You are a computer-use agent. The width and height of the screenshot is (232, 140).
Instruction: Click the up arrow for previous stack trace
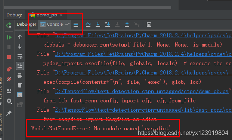[x=20, y=37]
